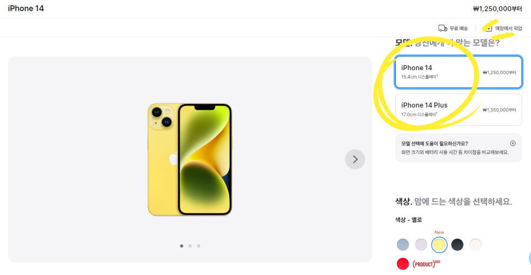The image size is (531, 275).
Task: Choose the starlight white color swatch
Action: coord(475,245)
